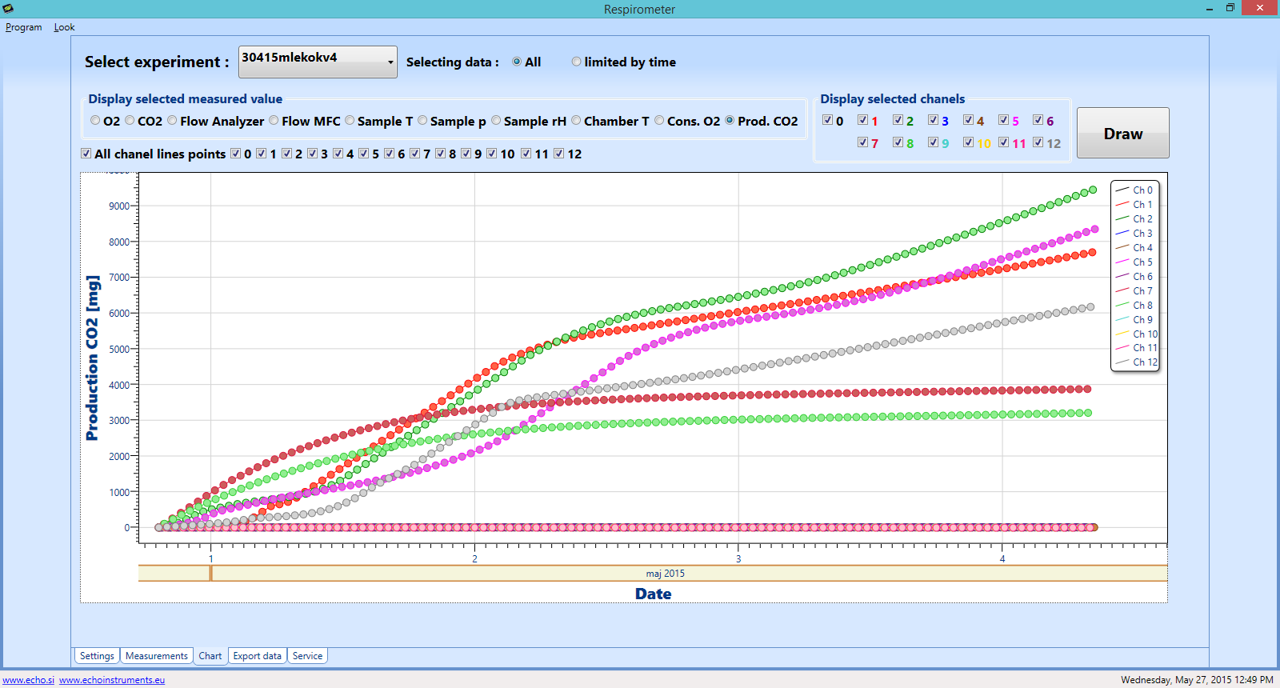Go to the Settings tab
Image resolution: width=1280 pixels, height=688 pixels.
pos(97,656)
